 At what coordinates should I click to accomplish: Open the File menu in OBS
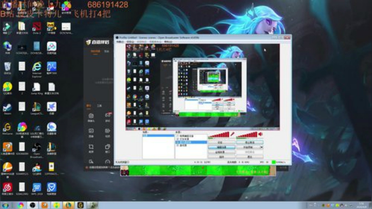(x=120, y=42)
